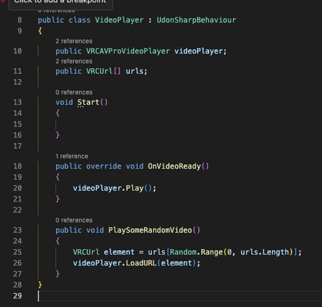The height and width of the screenshot is (307, 322).
Task: Open '0 references' lens above Start method
Action: (74, 92)
